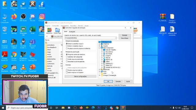Open the Telegram desktop shortcut
This screenshot has width=196, height=110.
[x=23, y=5]
